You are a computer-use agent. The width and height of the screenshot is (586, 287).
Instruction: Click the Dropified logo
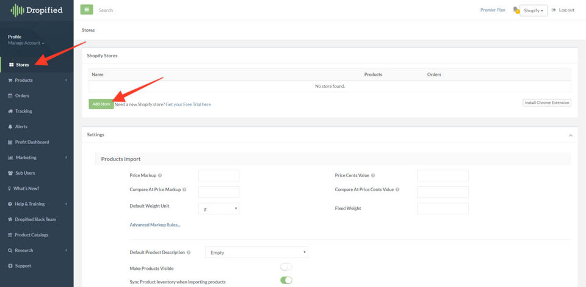pos(37,10)
